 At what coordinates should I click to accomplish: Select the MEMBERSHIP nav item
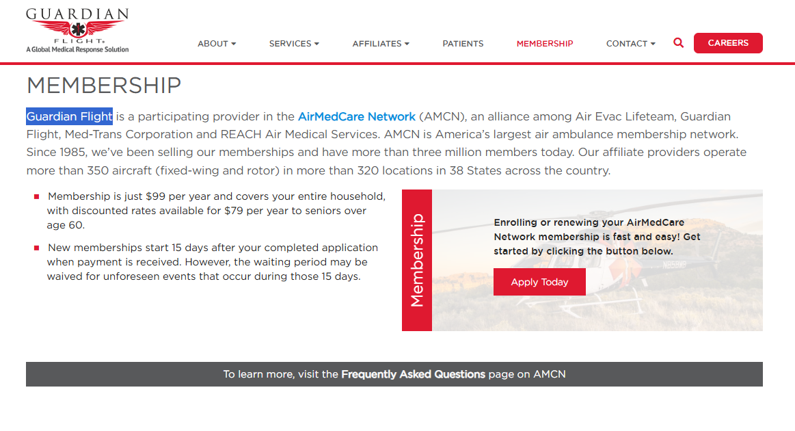(545, 44)
